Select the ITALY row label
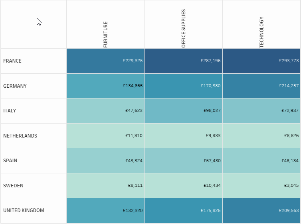 [10, 111]
